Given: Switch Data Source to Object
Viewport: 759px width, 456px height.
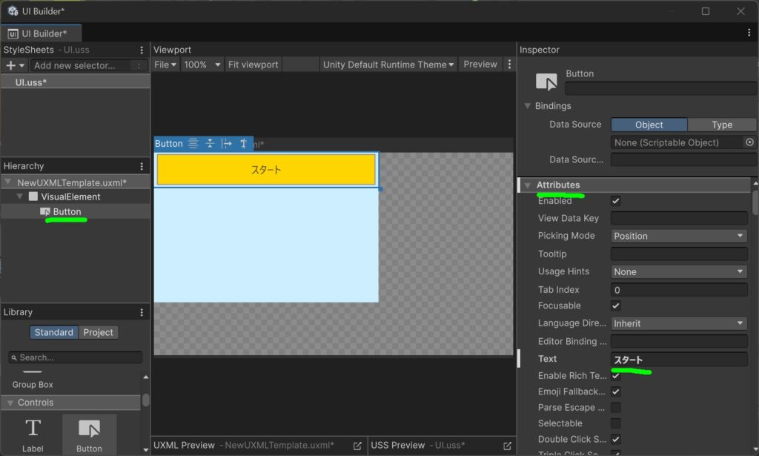Looking at the screenshot, I should (x=649, y=125).
